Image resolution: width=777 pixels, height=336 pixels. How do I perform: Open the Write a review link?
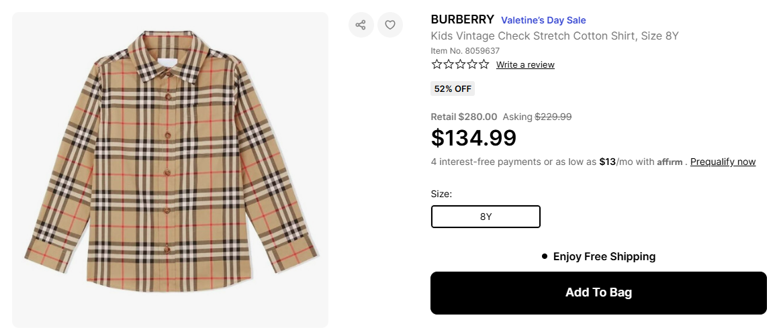(x=525, y=65)
